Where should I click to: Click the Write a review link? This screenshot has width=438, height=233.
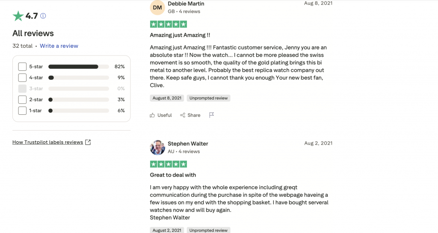click(x=59, y=46)
